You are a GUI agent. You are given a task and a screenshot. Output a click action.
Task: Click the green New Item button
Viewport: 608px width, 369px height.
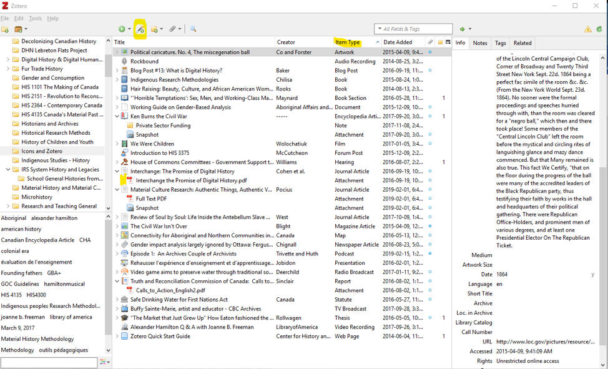click(x=122, y=29)
